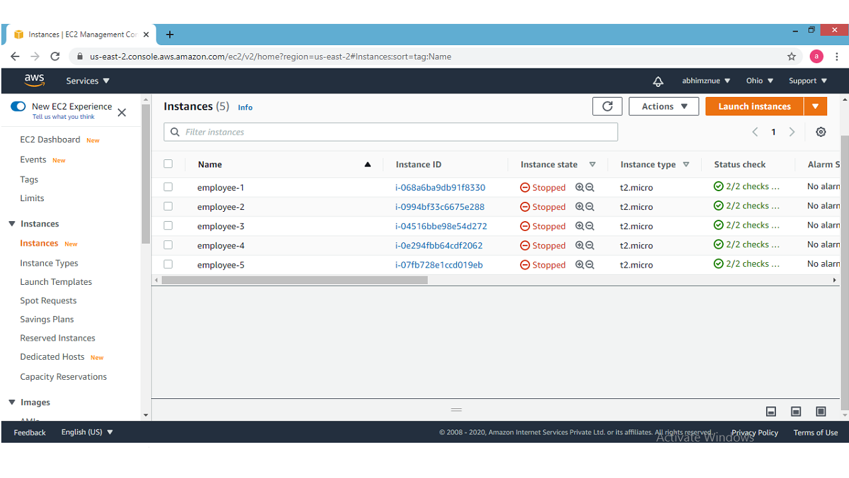Viewport: 849px width, 478px height.
Task: Open the Services menu
Action: [88, 81]
